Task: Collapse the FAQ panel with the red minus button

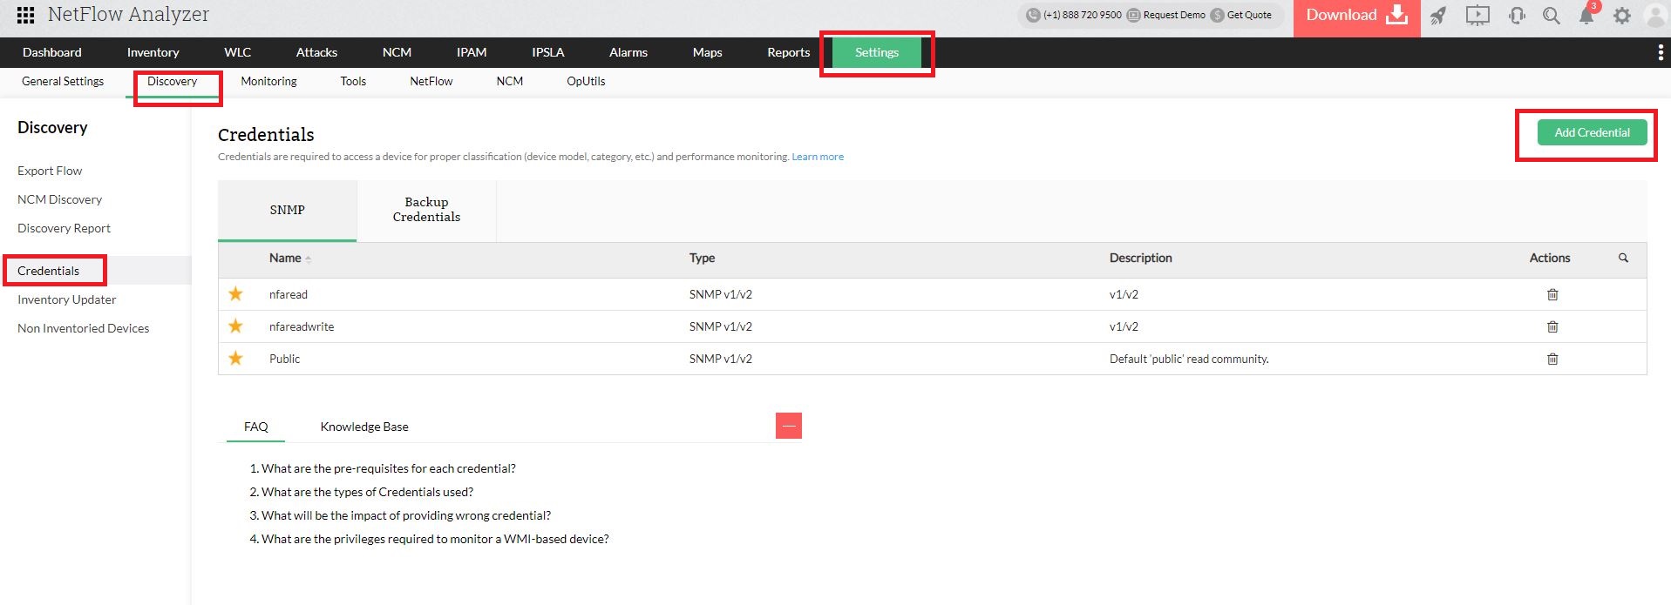Action: pyautogui.click(x=789, y=426)
